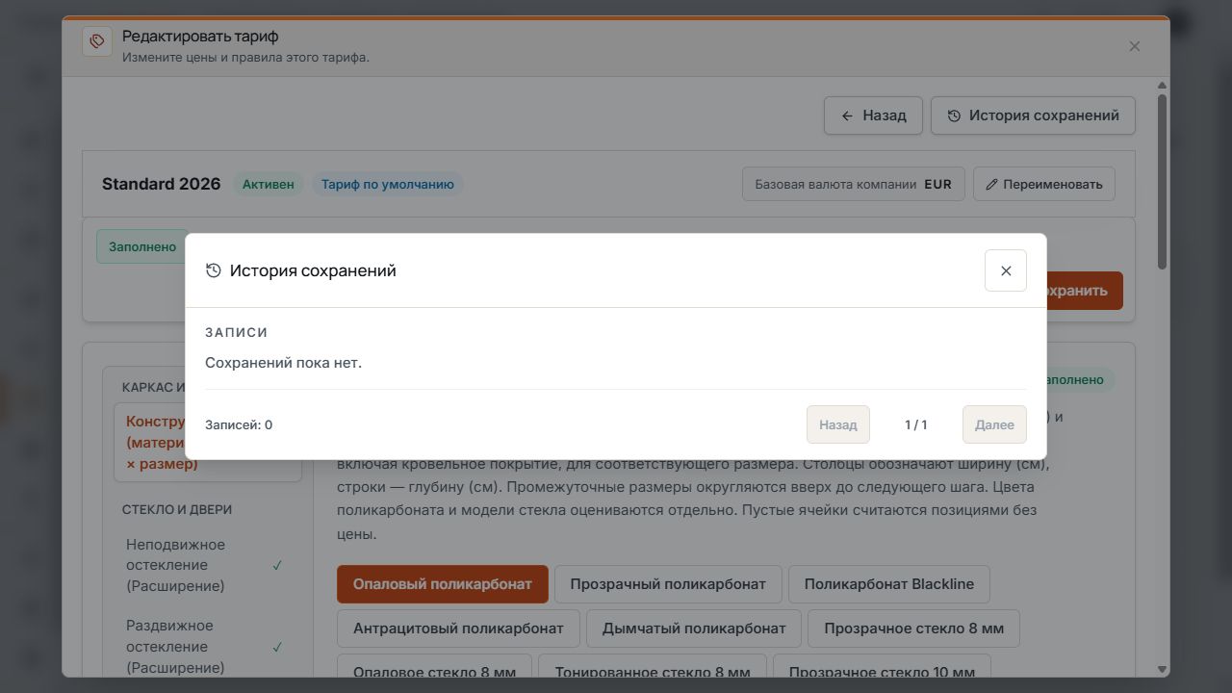Click the Активен status badge
Viewport: 1232px width, 693px height.
pyautogui.click(x=269, y=184)
